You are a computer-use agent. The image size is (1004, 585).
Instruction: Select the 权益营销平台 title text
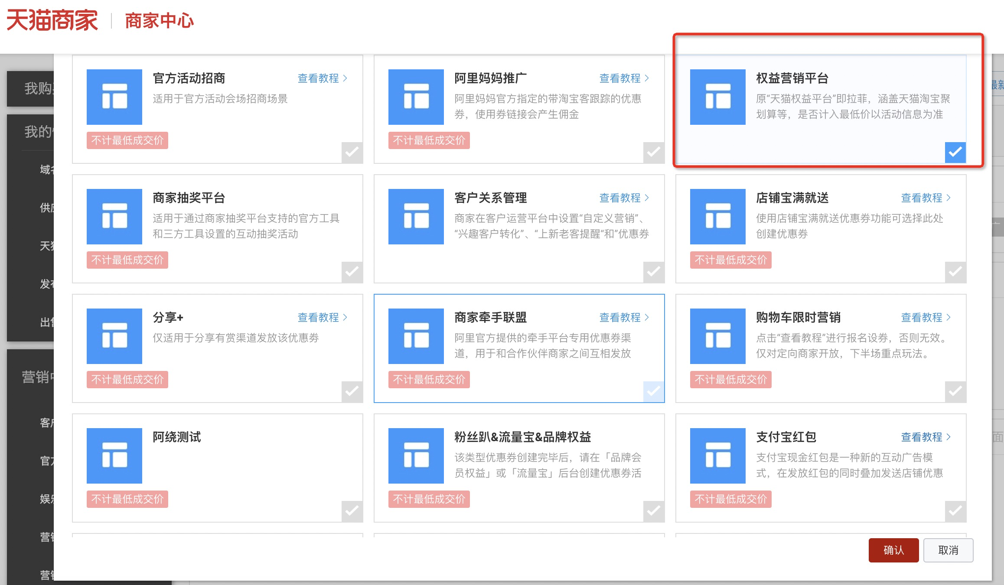(792, 78)
